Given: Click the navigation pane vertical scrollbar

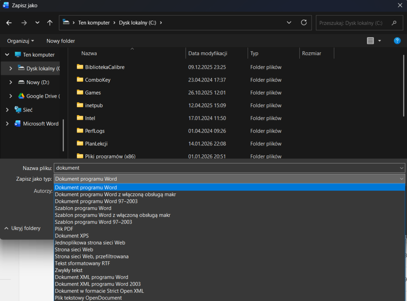Looking at the screenshot, I should [x=63, y=135].
